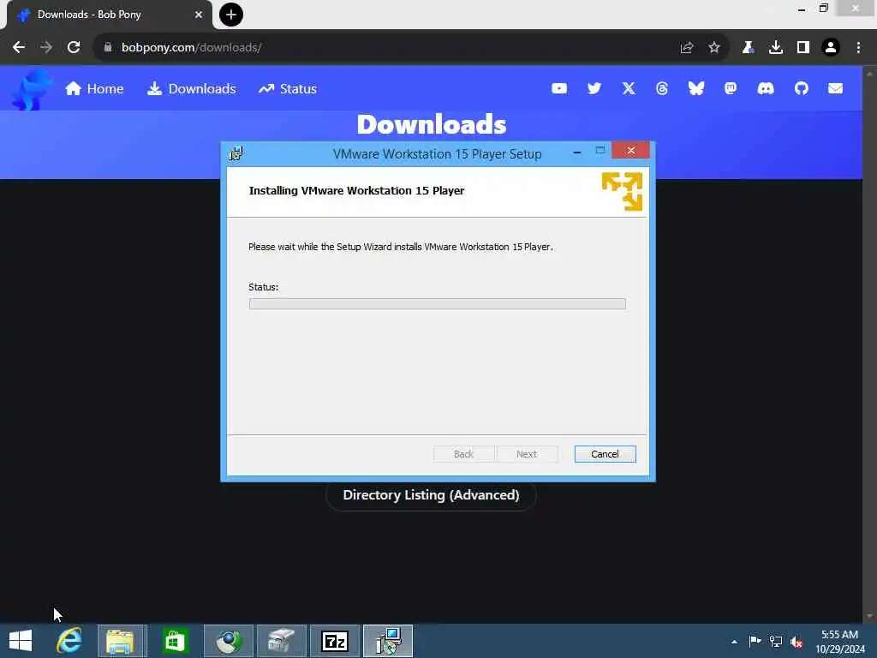Open the Windows Store taskbar icon
The image size is (877, 658).
[x=175, y=641]
